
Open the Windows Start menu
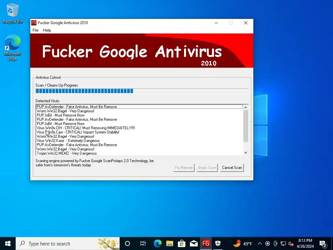coord(8,243)
